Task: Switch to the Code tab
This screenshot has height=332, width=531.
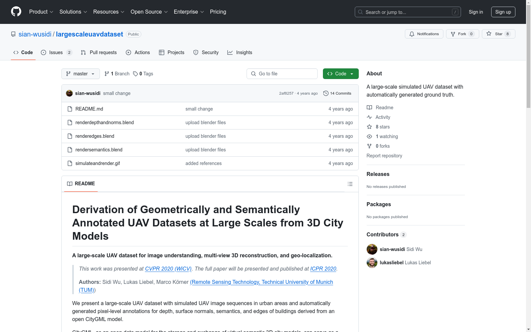Action: tap(23, 52)
